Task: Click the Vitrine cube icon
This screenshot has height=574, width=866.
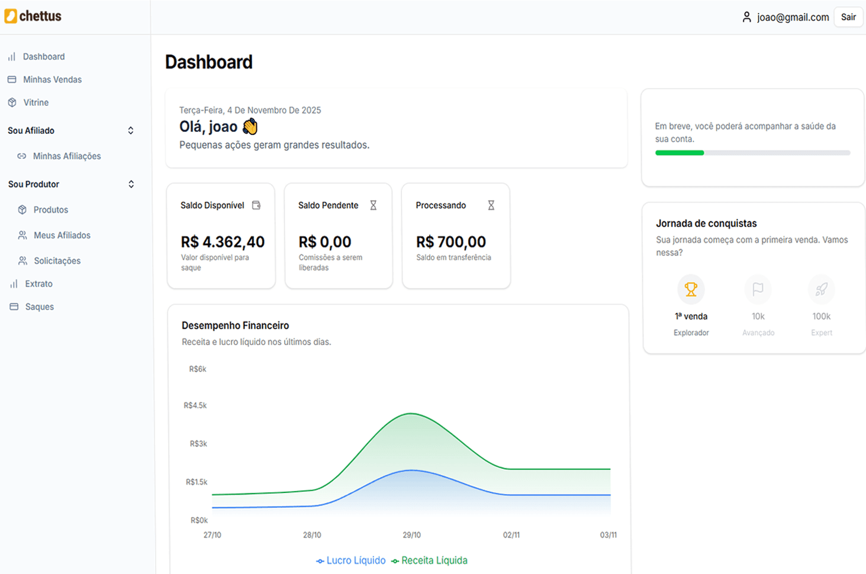Action: pyautogui.click(x=11, y=102)
